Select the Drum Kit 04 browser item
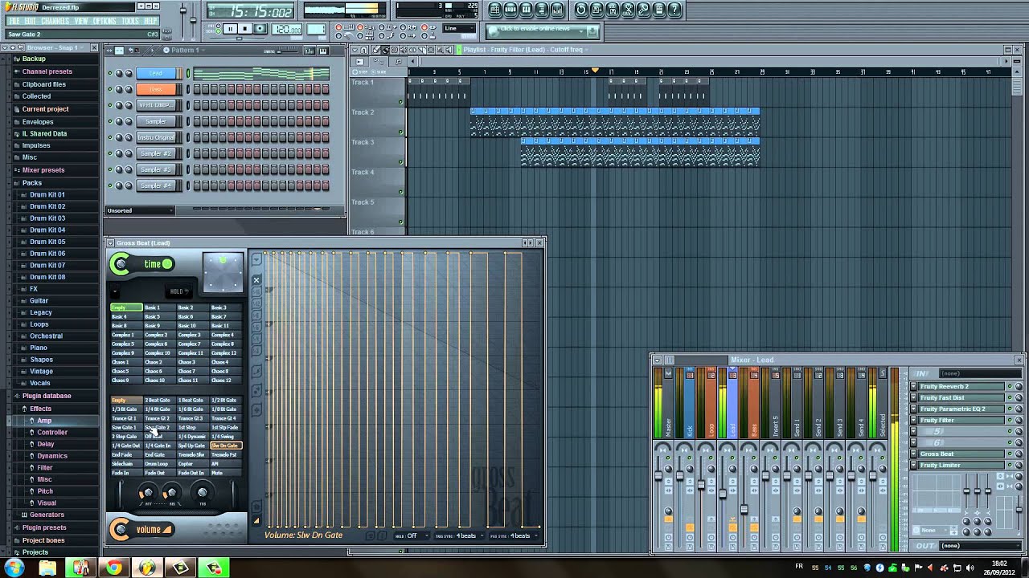The width and height of the screenshot is (1029, 578). click(47, 230)
